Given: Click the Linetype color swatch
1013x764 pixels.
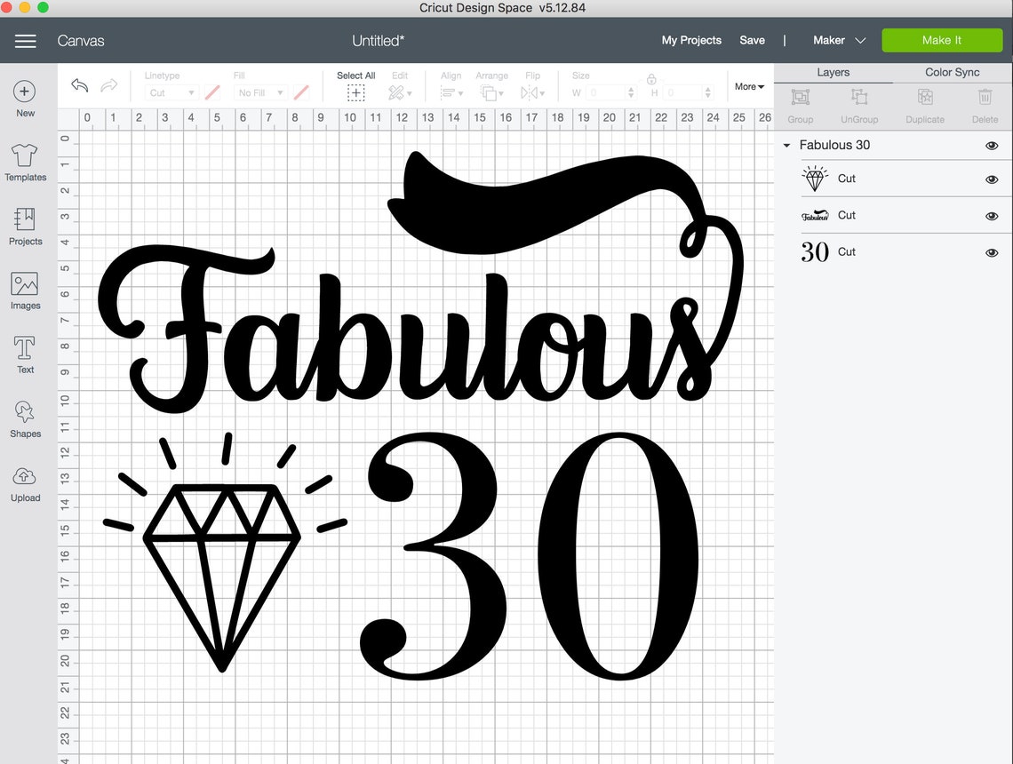Looking at the screenshot, I should coord(212,92).
